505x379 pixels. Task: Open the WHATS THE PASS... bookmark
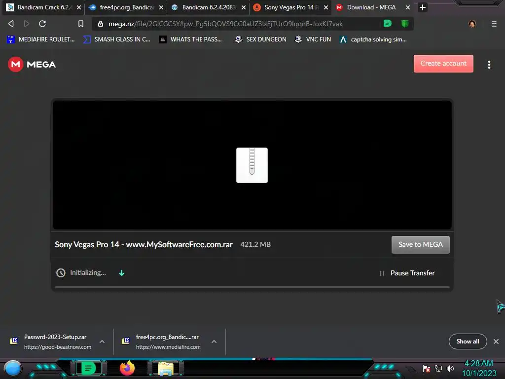click(191, 39)
